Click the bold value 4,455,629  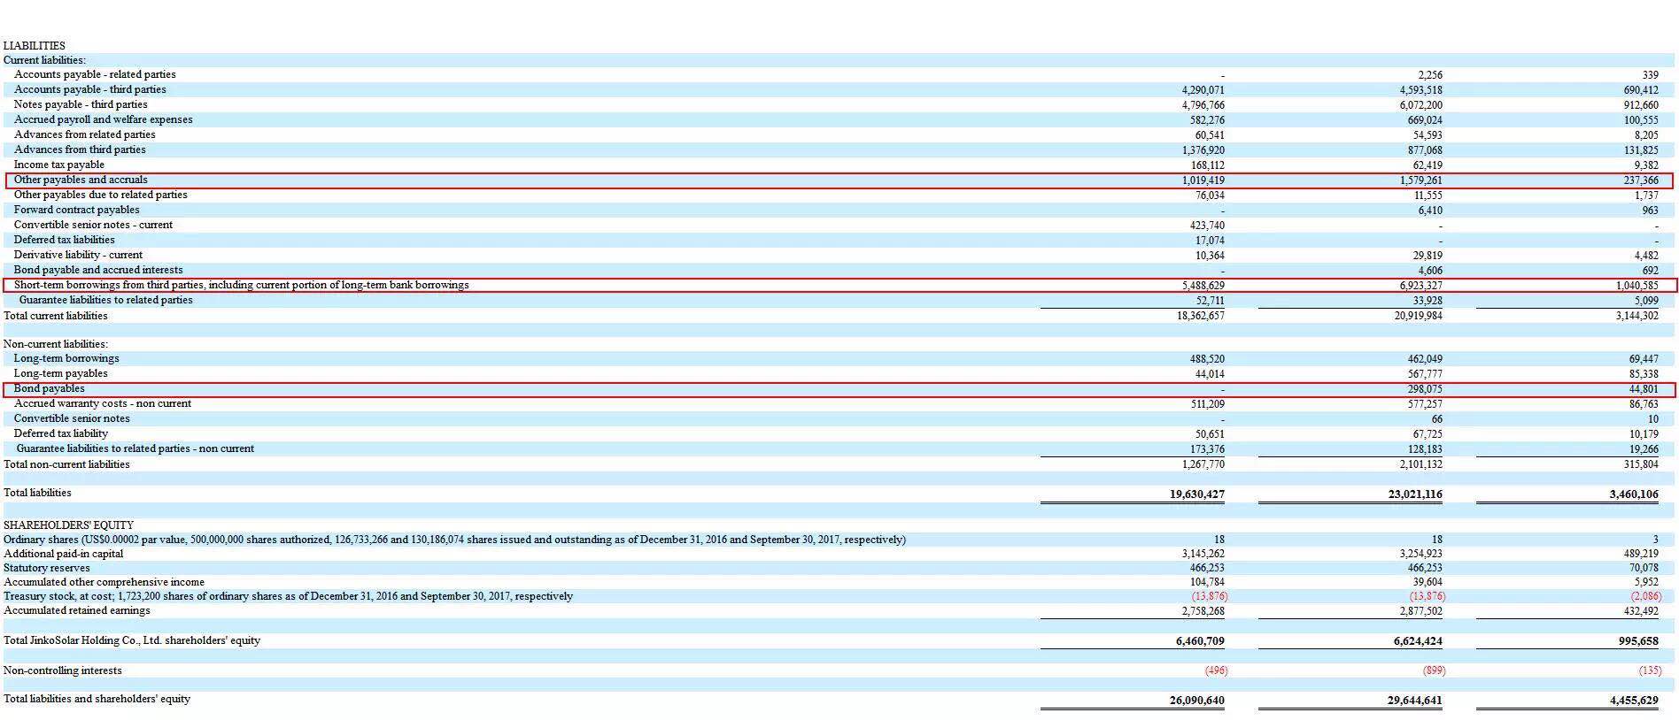pyautogui.click(x=1634, y=701)
